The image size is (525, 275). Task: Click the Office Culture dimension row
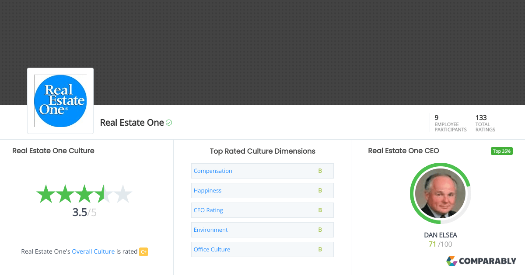pyautogui.click(x=212, y=249)
